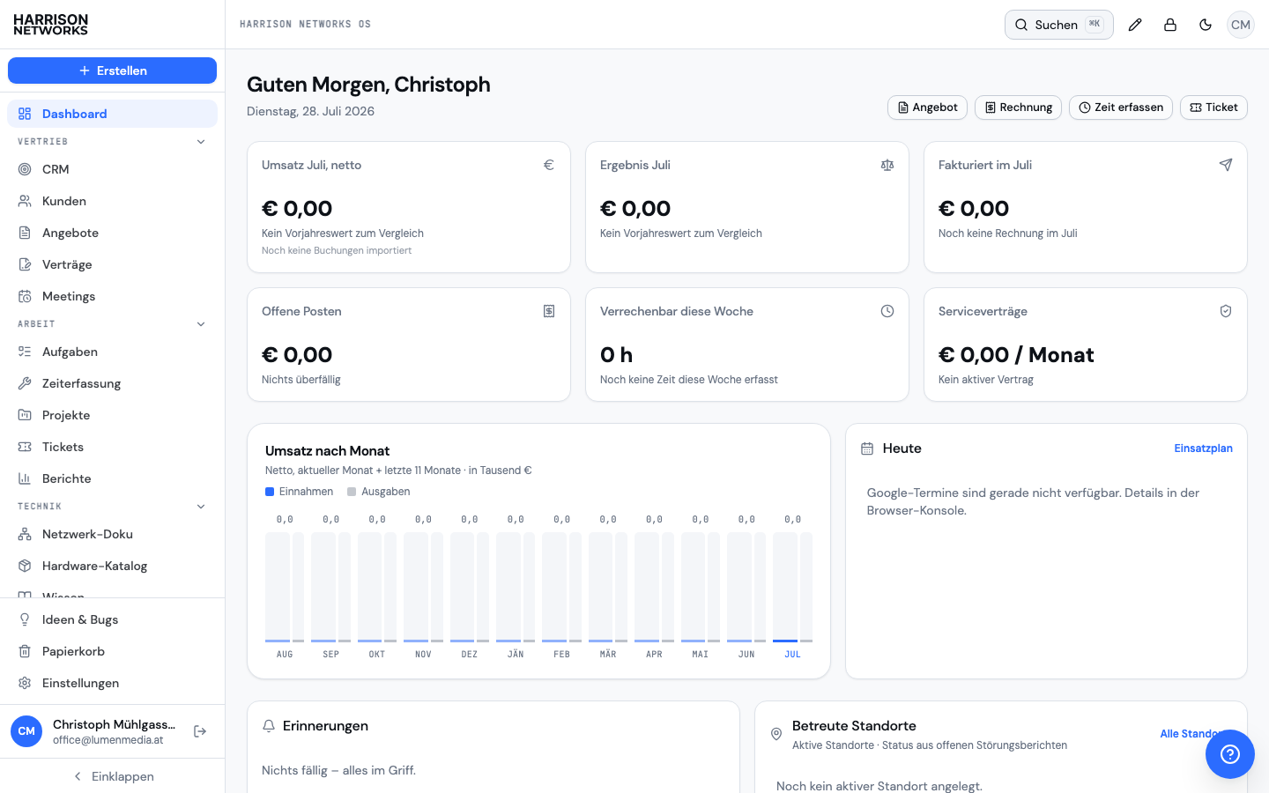Click 'Nichts fällig – alles im Griff.' text
The width and height of the screenshot is (1269, 793).
(x=338, y=770)
